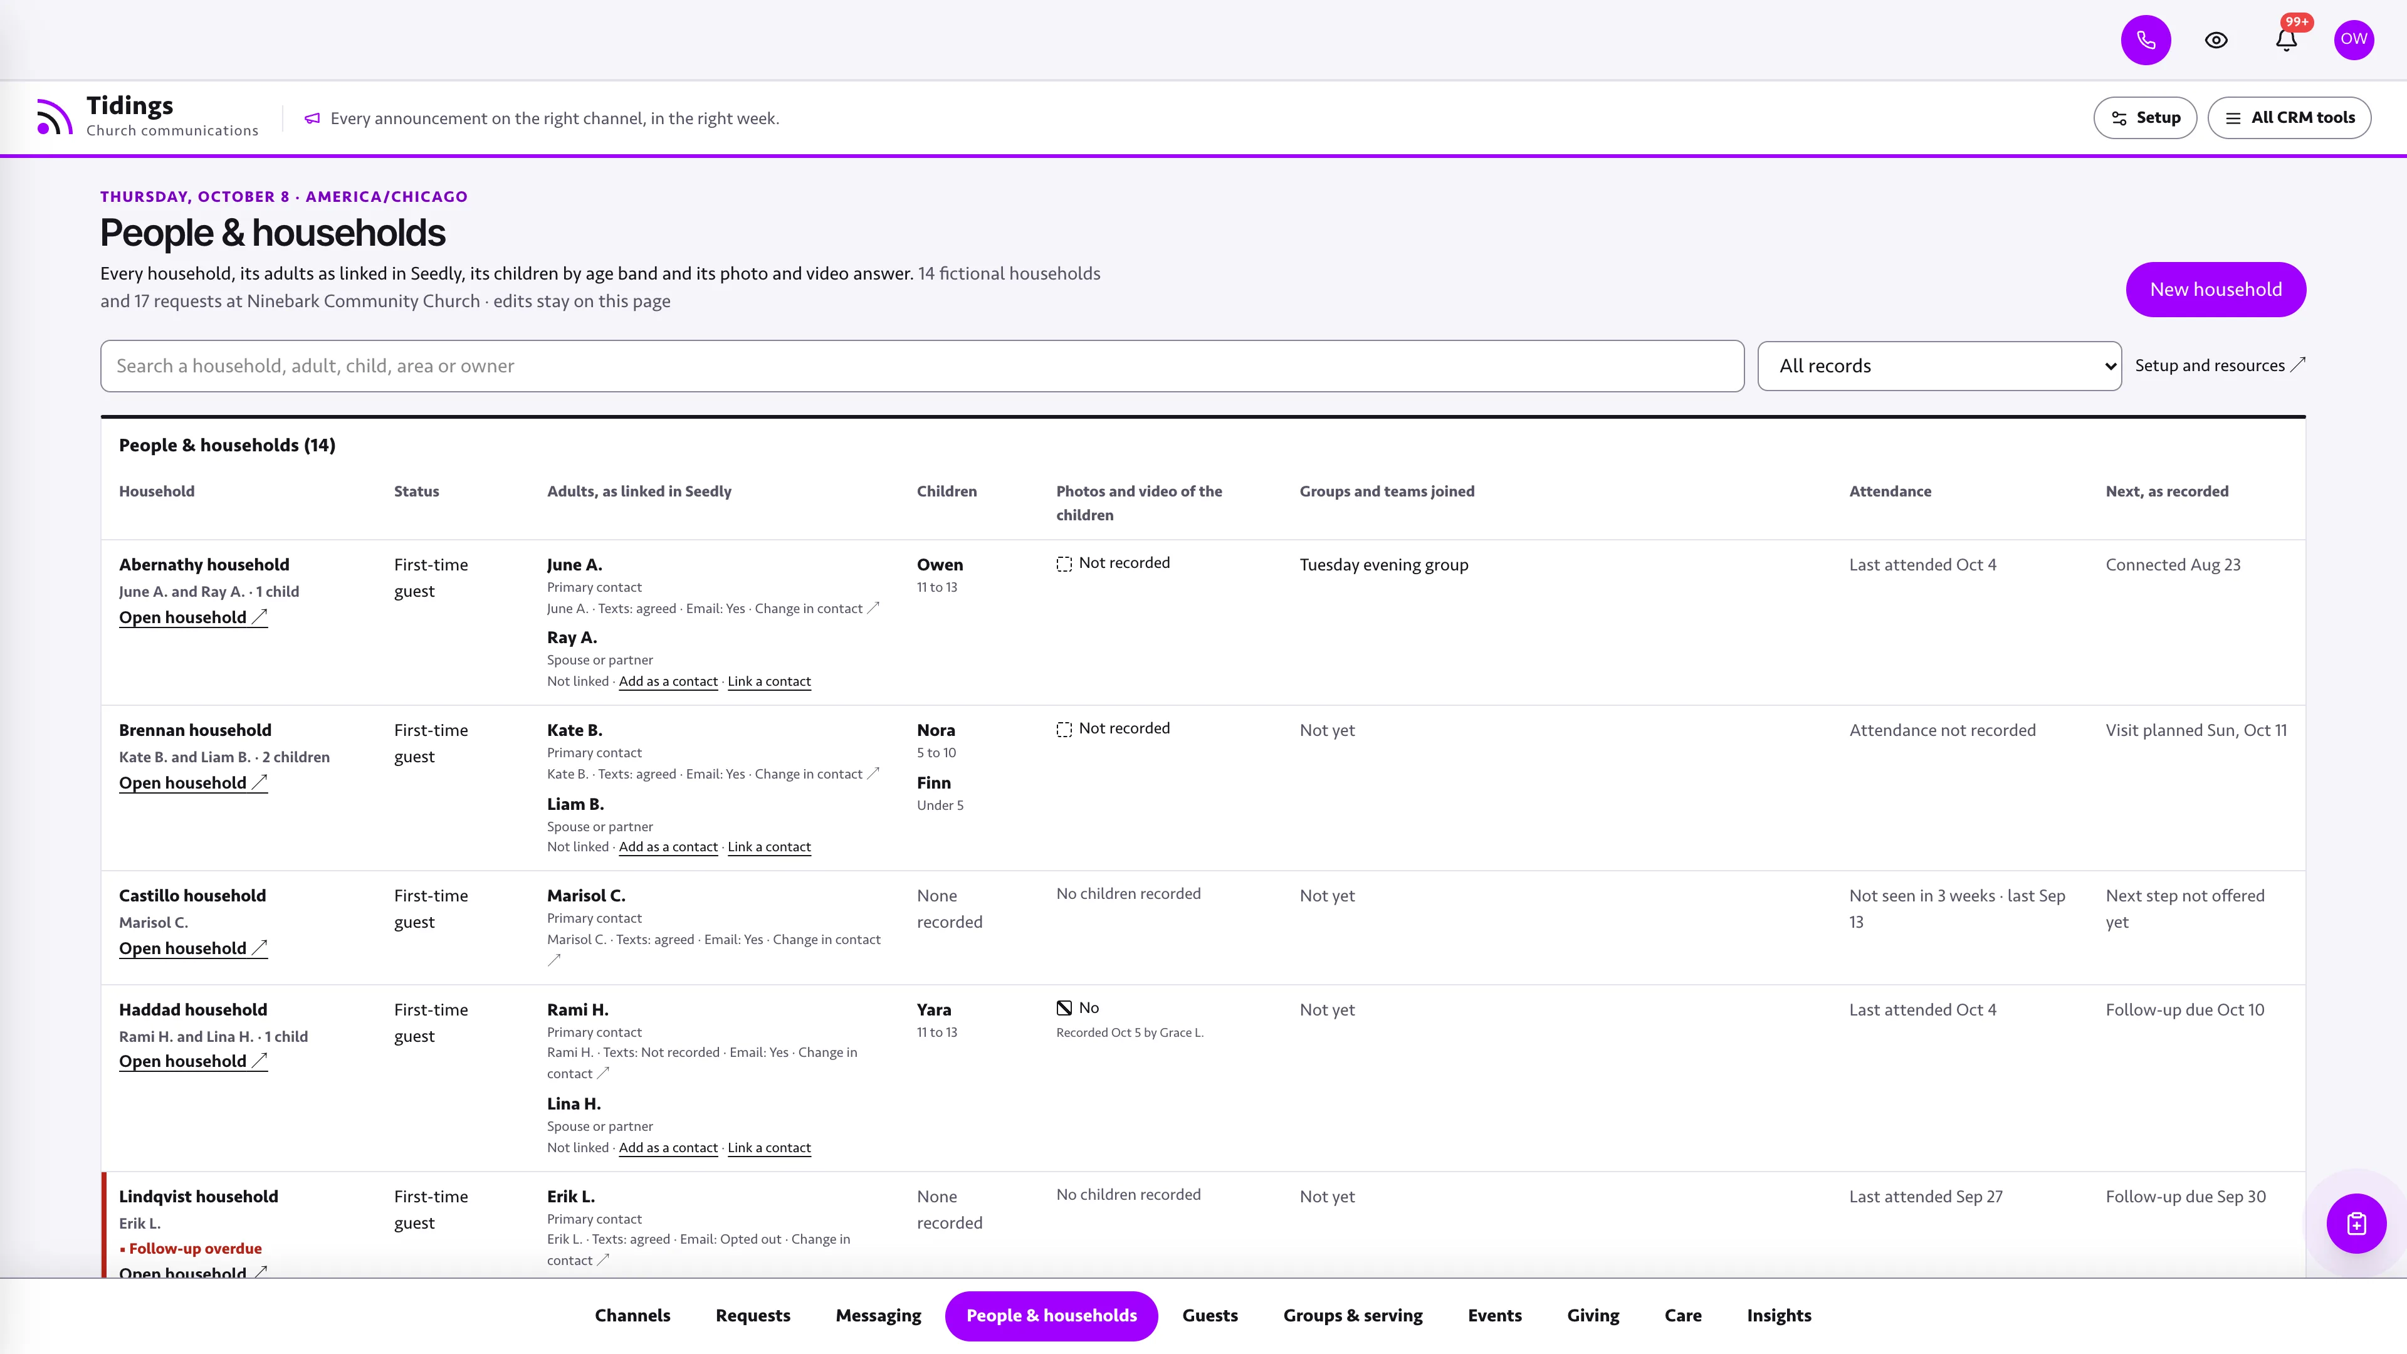Click Not recorded photo icon for Owen
Image resolution: width=2407 pixels, height=1354 pixels.
click(x=1064, y=564)
